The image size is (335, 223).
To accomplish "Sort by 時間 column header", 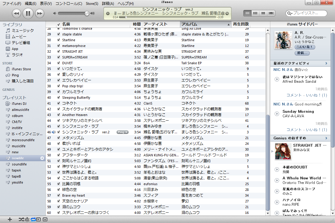I will [x=137, y=24].
